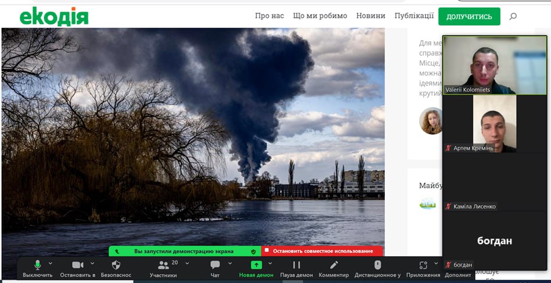
Task: Click the author avatar in sidebar
Action: [x=431, y=121]
